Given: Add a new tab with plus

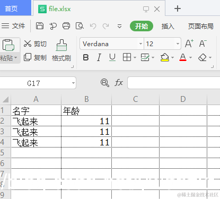Looking at the screenshot, I should (x=178, y=8).
